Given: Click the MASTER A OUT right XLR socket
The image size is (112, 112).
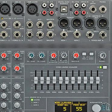Looking at the screenshot, I should (103, 23).
